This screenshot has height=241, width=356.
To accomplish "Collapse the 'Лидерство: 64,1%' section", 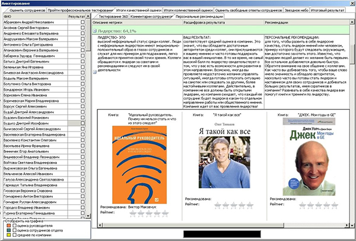I will (94, 29).
